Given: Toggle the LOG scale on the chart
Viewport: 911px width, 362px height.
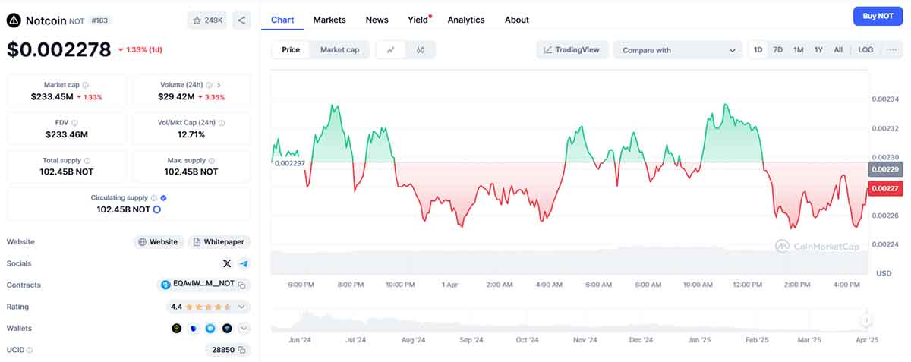Looking at the screenshot, I should [865, 50].
